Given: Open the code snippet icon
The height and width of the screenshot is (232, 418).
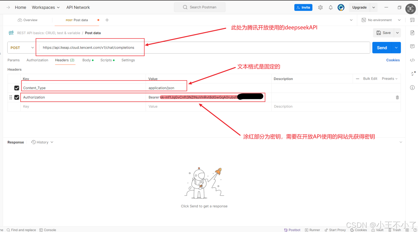Looking at the screenshot, I should click(x=412, y=60).
